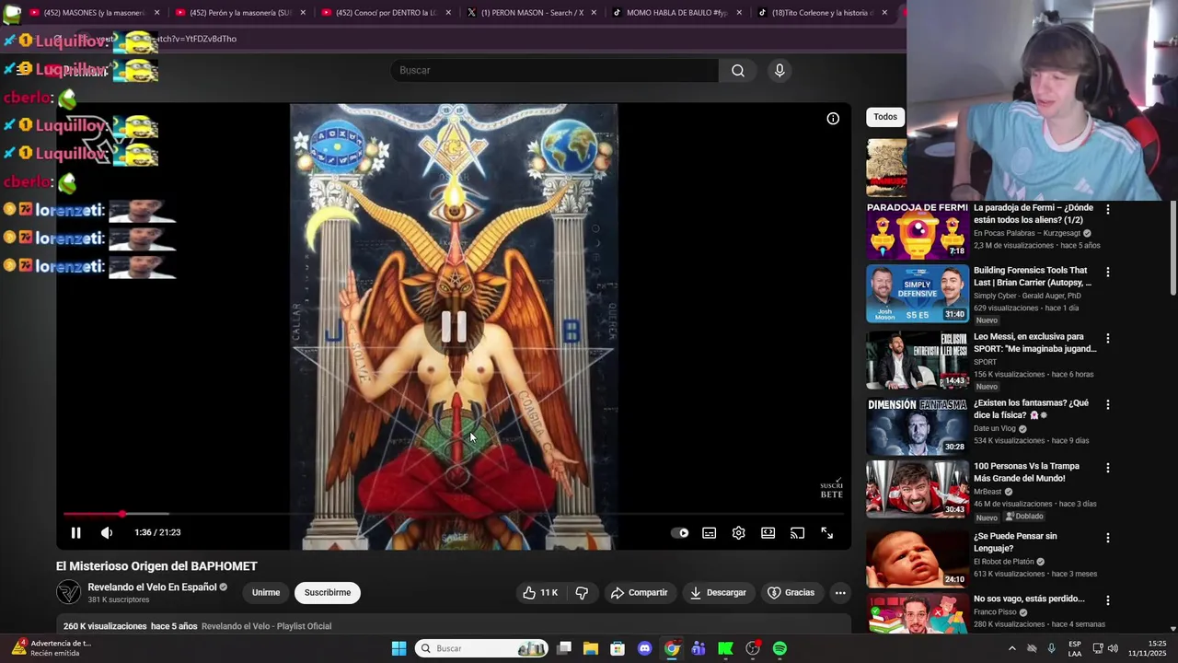This screenshot has width=1178, height=663.
Task: Open options for ¿Existen los fantasmas? video
Action: [x=1107, y=405]
